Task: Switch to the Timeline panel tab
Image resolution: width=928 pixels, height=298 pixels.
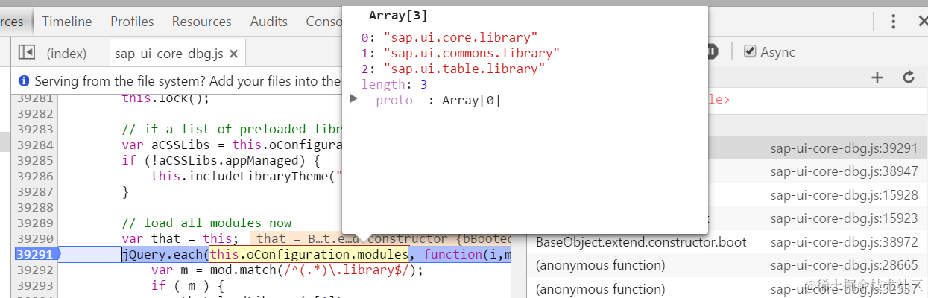Action: coord(67,22)
